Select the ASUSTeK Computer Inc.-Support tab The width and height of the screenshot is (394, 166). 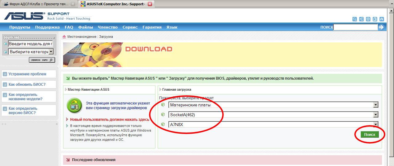(x=116, y=4)
